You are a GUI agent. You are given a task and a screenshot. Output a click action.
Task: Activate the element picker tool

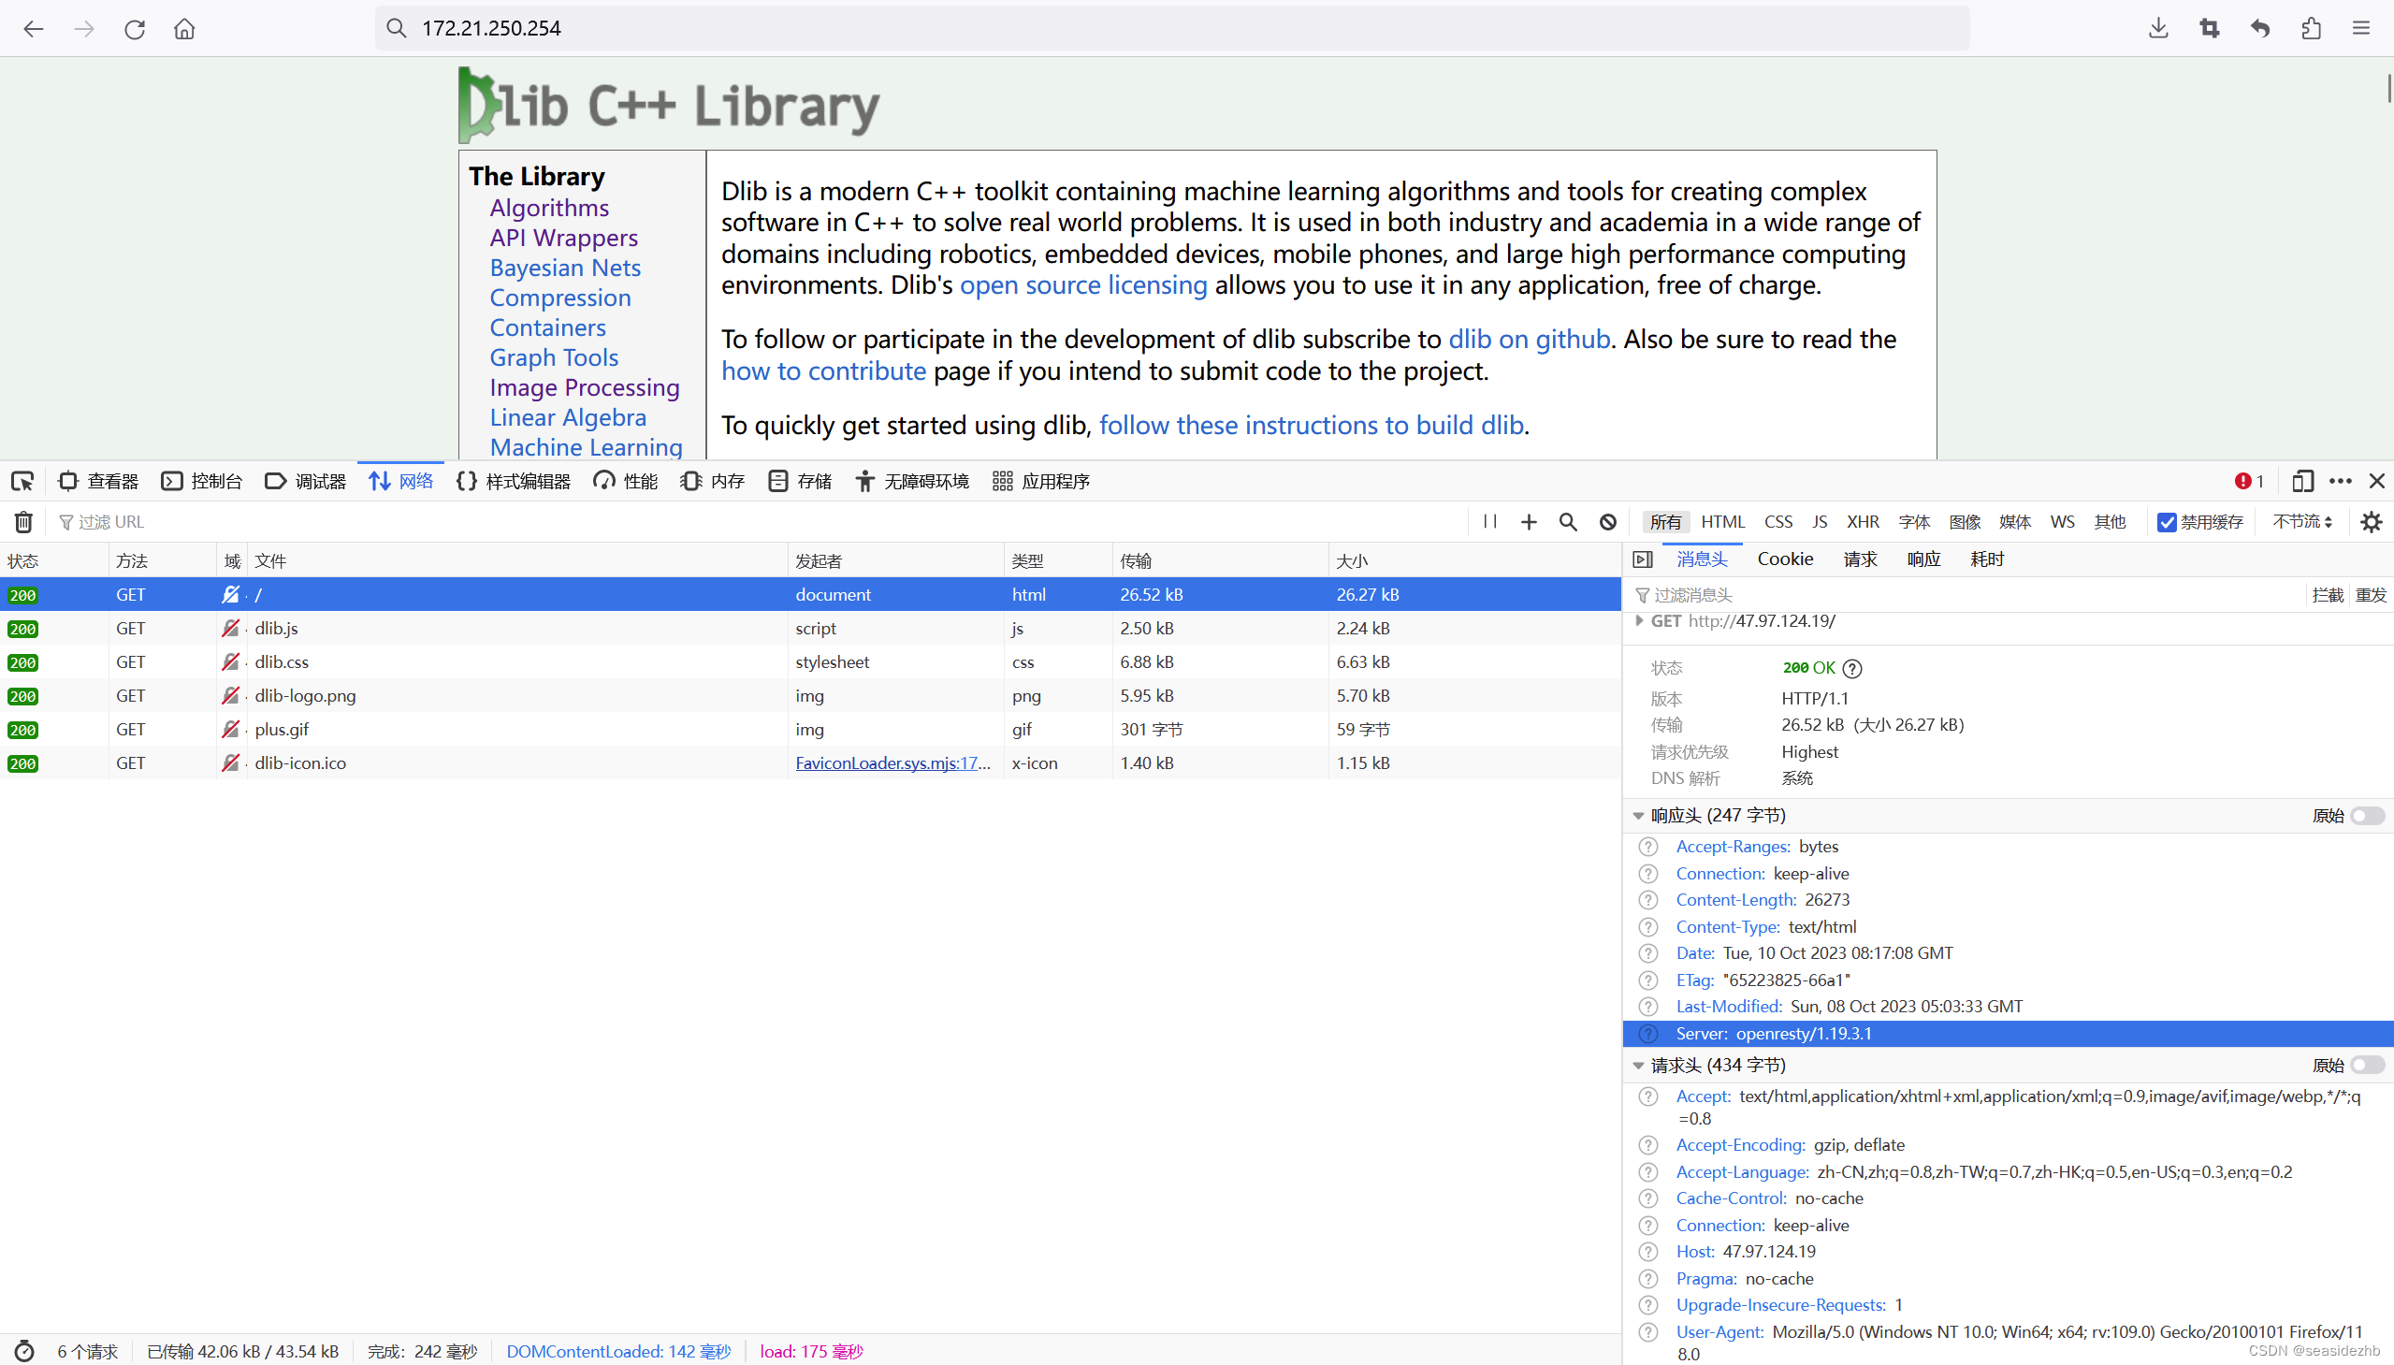[x=22, y=481]
